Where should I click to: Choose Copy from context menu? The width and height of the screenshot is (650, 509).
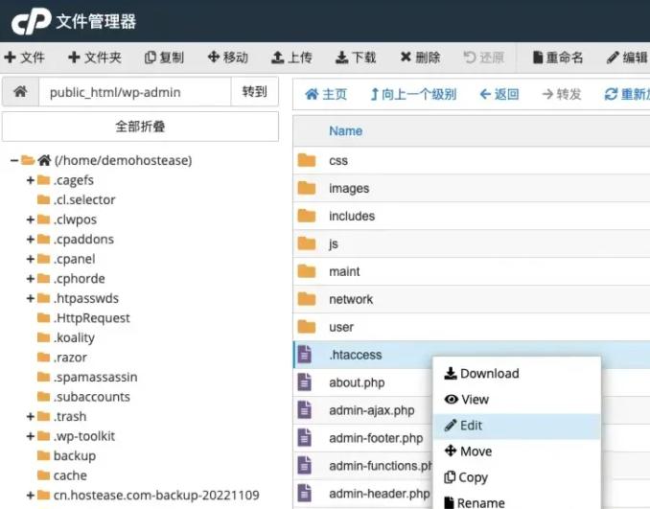pos(517,477)
